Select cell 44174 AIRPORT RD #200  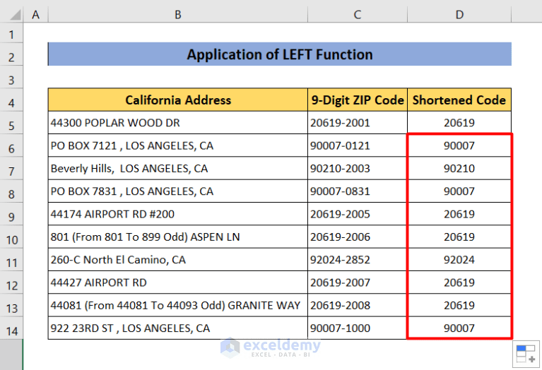[177, 214]
